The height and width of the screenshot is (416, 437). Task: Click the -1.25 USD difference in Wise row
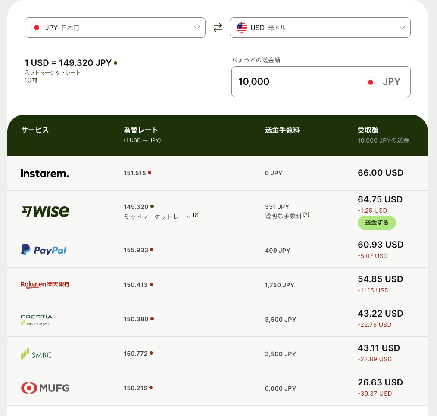click(372, 211)
